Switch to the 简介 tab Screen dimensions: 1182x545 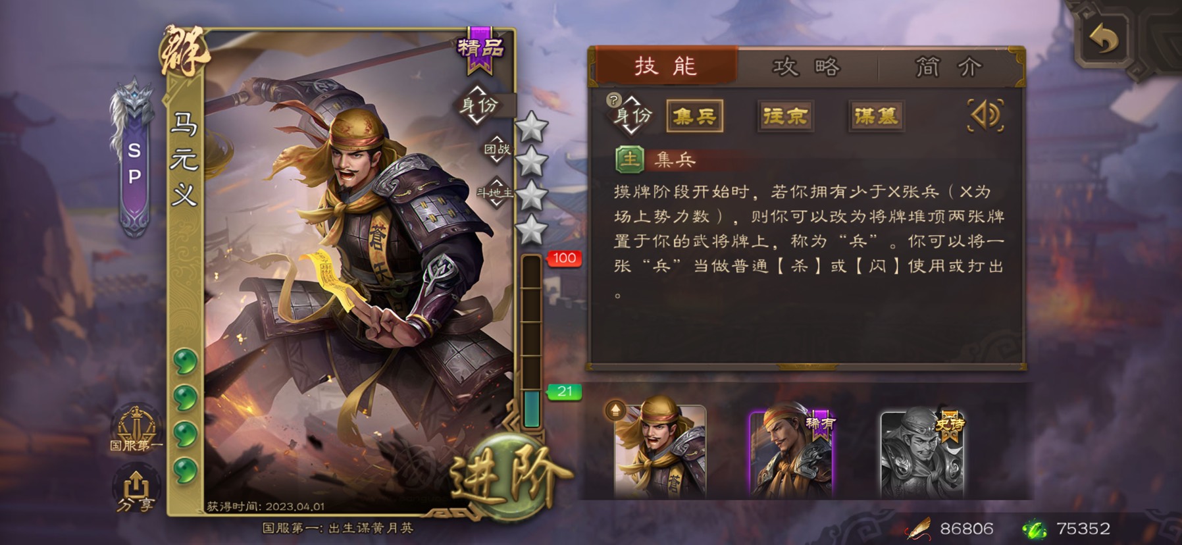click(948, 66)
